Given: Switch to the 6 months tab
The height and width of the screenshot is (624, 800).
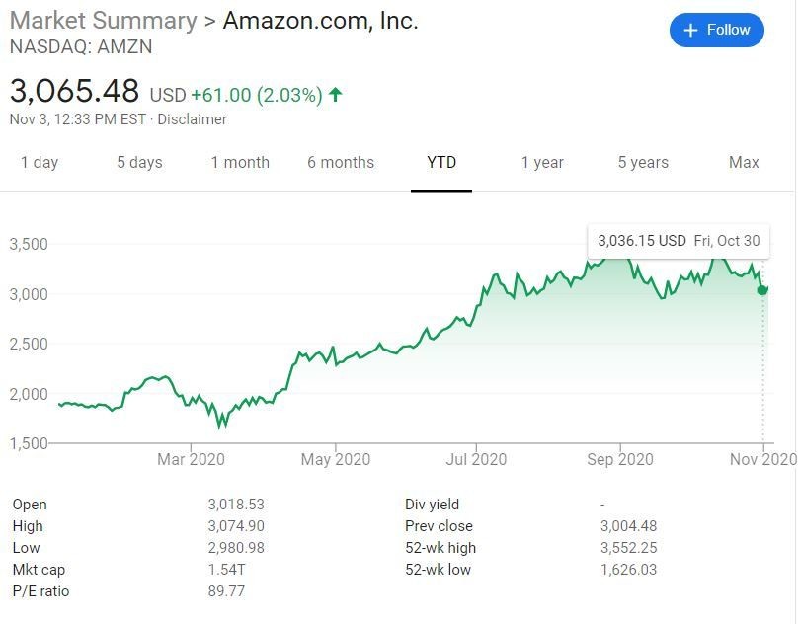Looking at the screenshot, I should pos(341,162).
